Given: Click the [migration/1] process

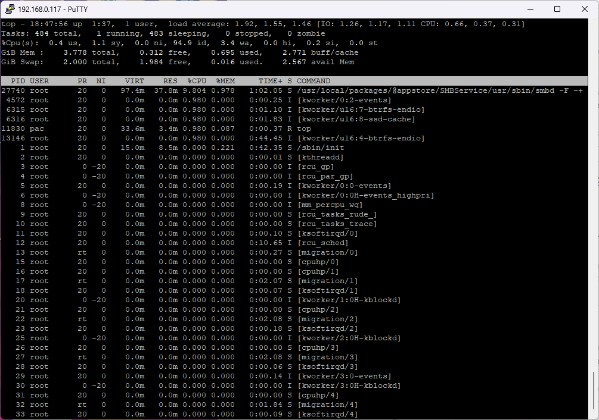Looking at the screenshot, I should point(327,281).
